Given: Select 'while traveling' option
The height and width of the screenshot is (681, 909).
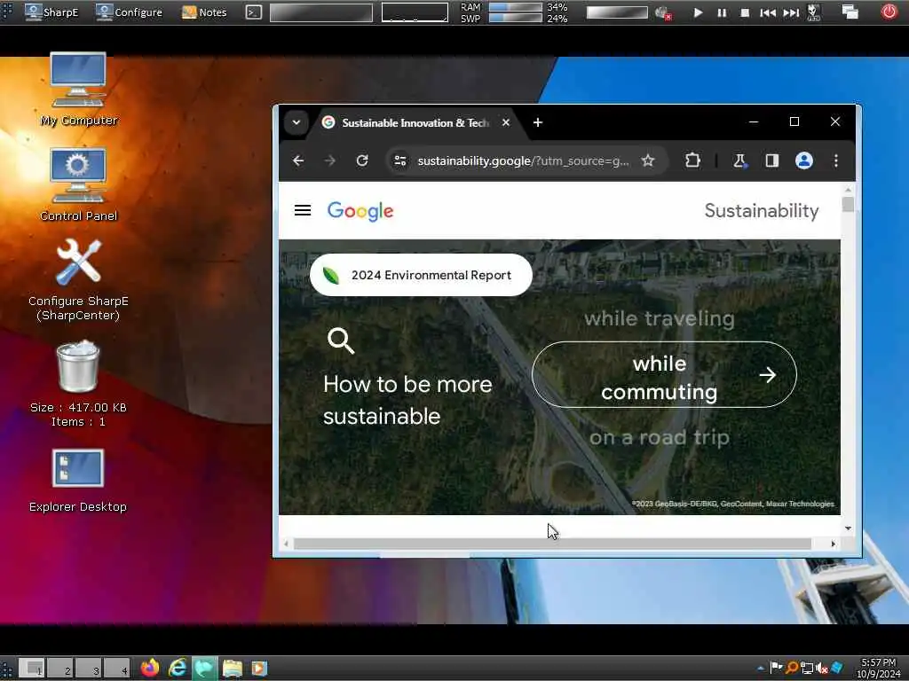Looking at the screenshot, I should [x=660, y=318].
